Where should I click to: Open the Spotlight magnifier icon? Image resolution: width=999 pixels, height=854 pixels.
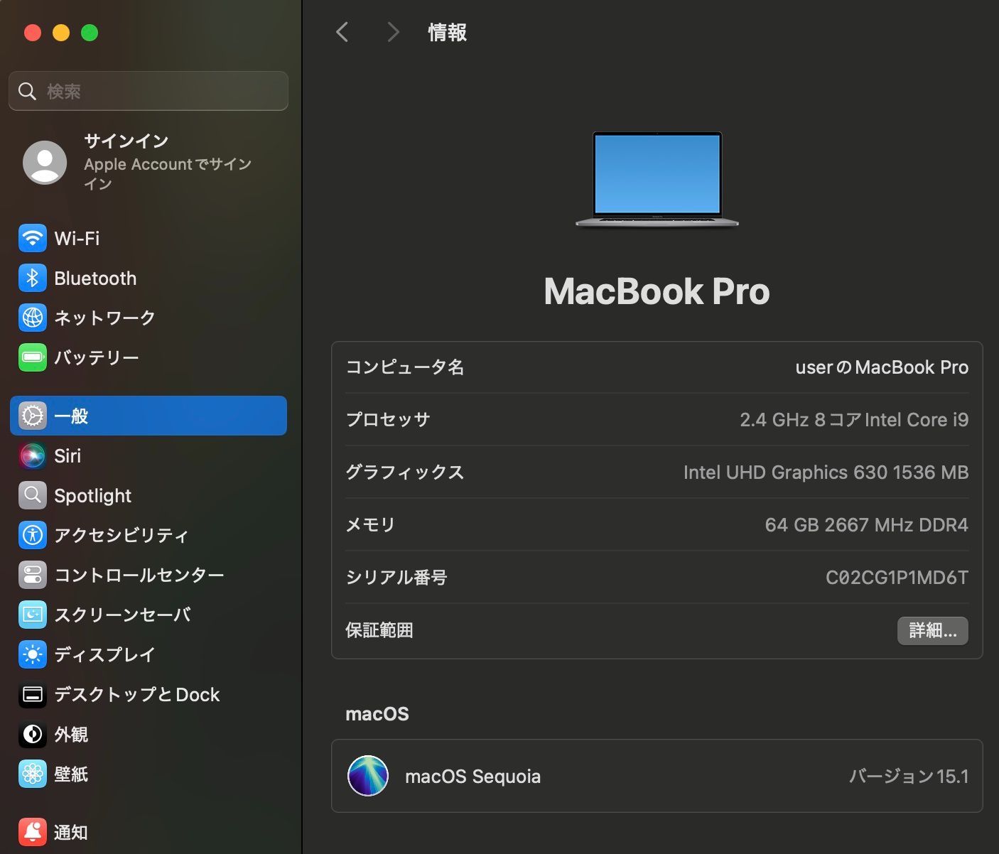click(x=33, y=495)
